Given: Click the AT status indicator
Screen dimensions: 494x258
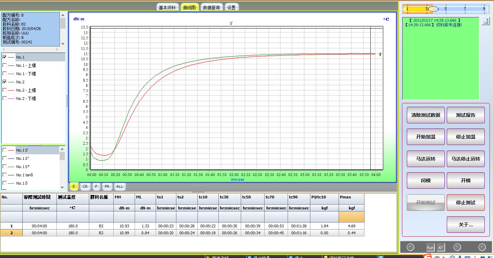Looking at the screenshot, I should point(441,247).
